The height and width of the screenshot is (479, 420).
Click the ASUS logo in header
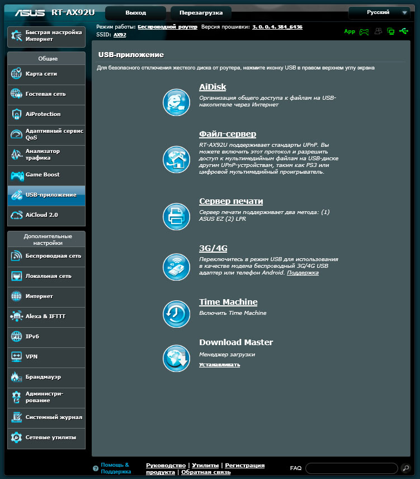coord(30,13)
